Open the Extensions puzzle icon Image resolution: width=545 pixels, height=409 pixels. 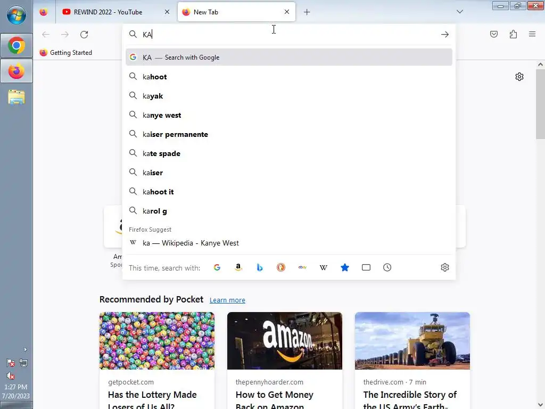[514, 34]
